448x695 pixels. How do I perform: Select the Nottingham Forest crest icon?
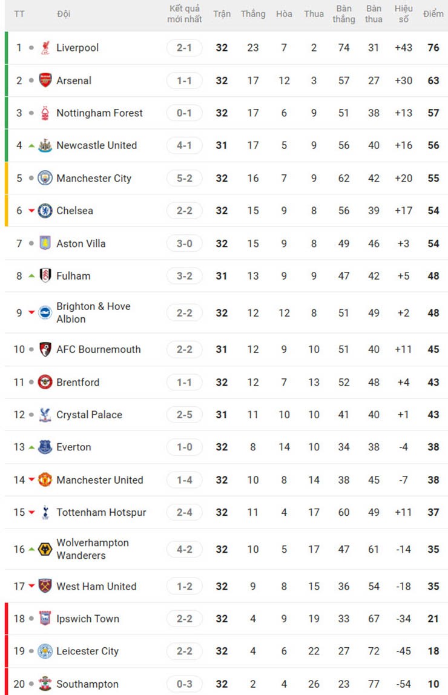click(45, 113)
